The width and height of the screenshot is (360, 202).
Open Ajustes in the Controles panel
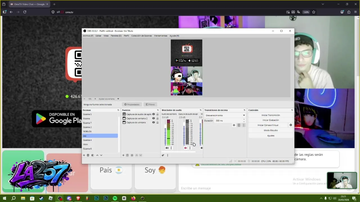(x=271, y=136)
